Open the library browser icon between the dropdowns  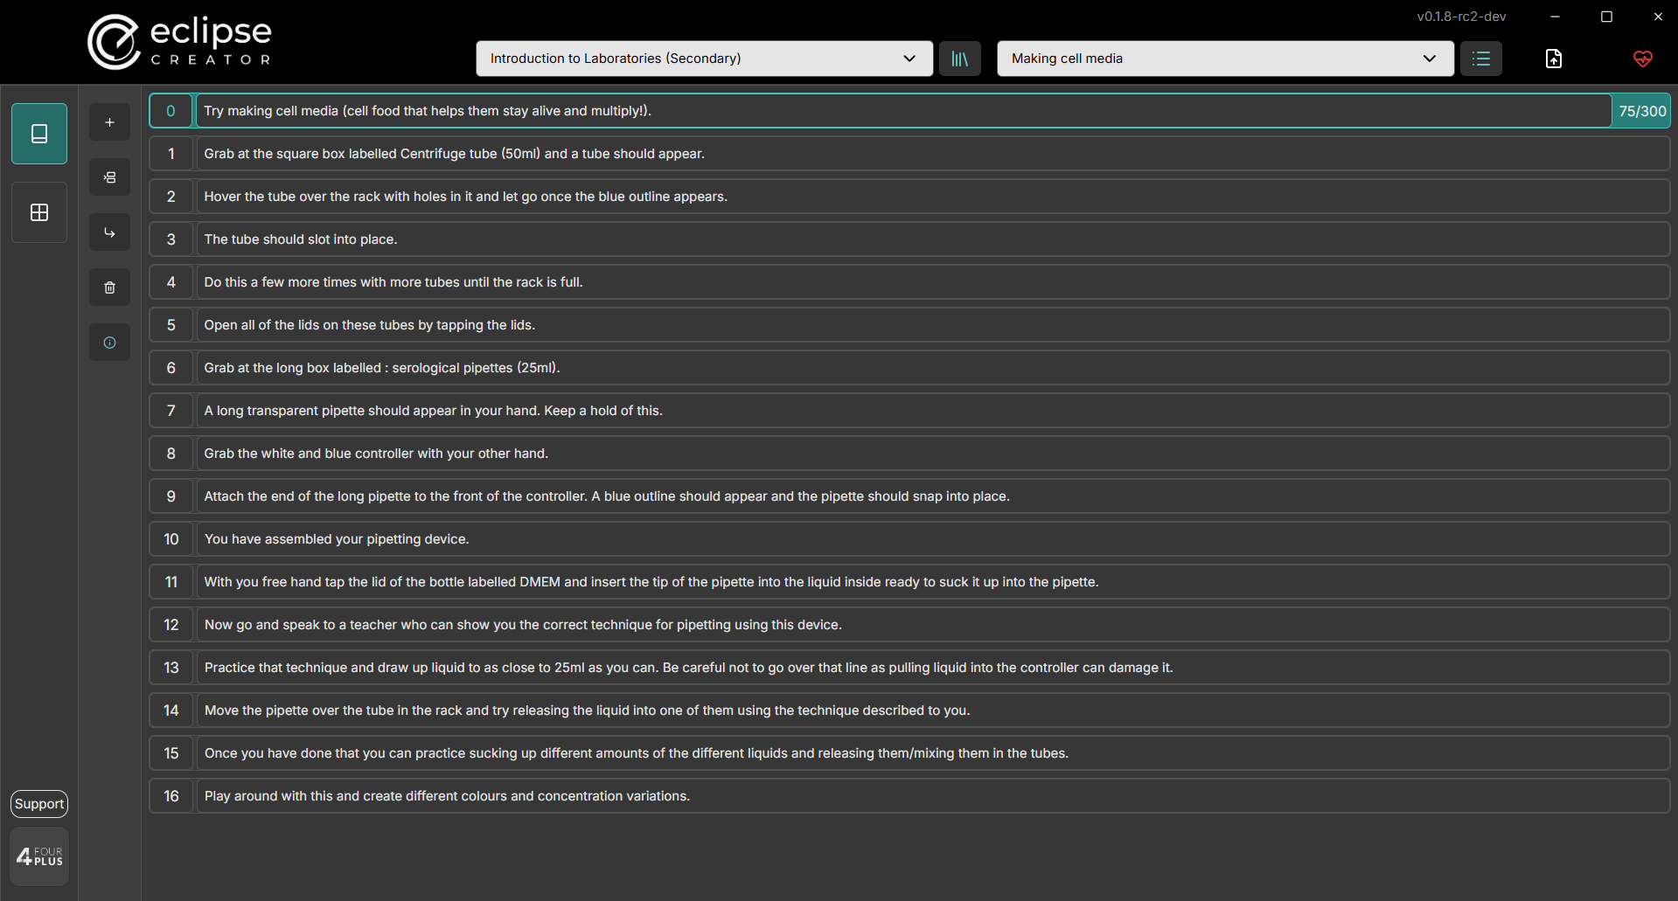959,59
